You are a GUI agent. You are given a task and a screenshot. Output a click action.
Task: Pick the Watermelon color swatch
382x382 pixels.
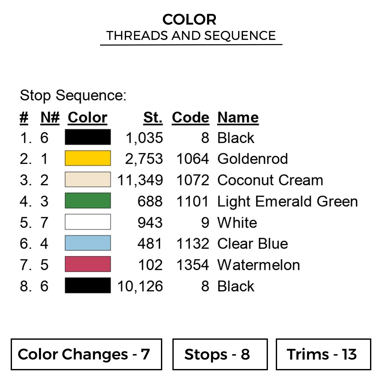88,264
